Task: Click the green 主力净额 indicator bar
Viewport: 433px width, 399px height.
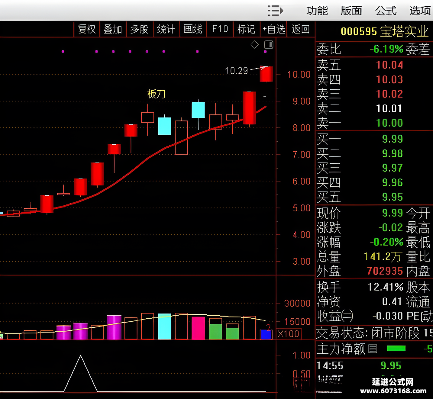Action: tap(396, 349)
